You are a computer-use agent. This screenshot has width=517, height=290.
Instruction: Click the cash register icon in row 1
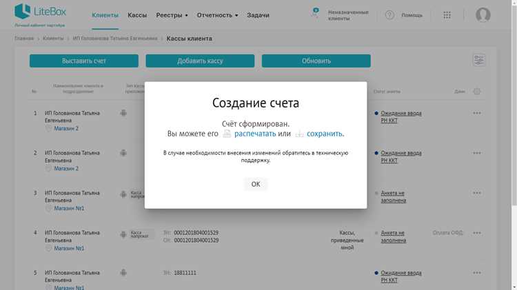[123, 113]
